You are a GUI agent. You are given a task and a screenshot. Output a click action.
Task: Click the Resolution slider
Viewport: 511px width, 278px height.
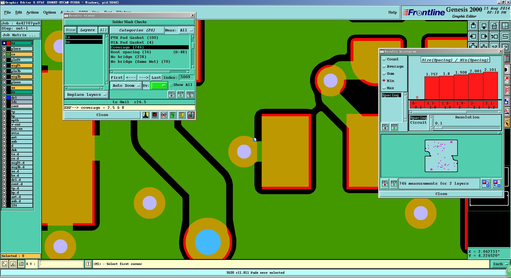point(467,128)
